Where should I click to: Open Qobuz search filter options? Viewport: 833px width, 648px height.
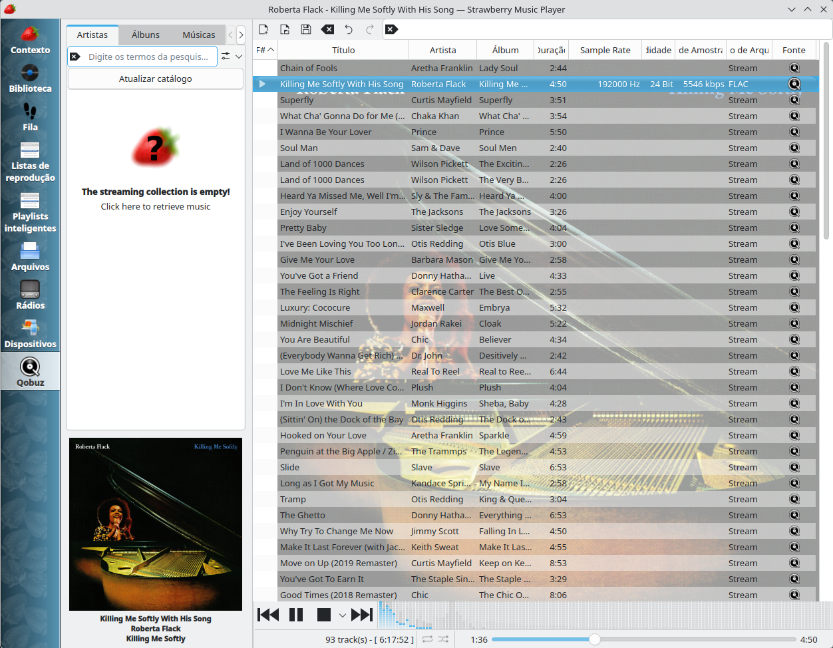click(226, 57)
